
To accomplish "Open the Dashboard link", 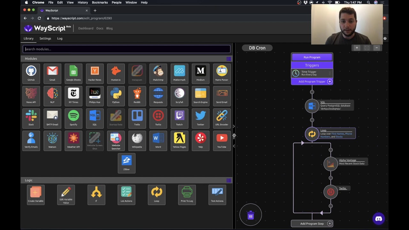I will (x=86, y=28).
